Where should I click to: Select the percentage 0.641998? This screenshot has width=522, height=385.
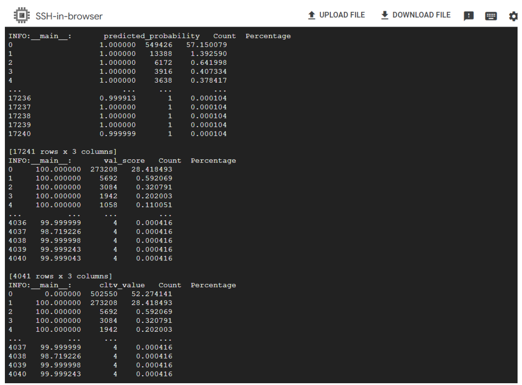209,63
